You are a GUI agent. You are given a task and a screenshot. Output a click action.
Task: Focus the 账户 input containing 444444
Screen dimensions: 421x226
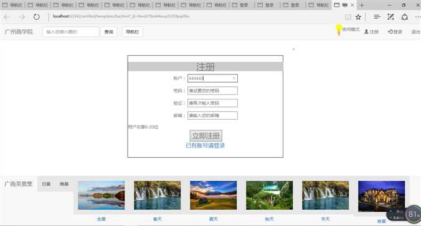(x=212, y=78)
